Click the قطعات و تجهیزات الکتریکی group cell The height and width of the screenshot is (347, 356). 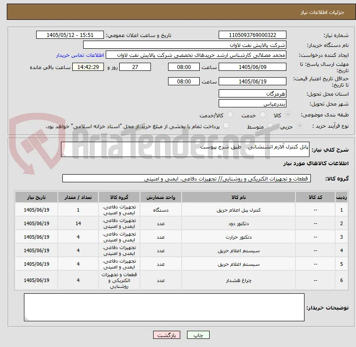click(x=119, y=280)
